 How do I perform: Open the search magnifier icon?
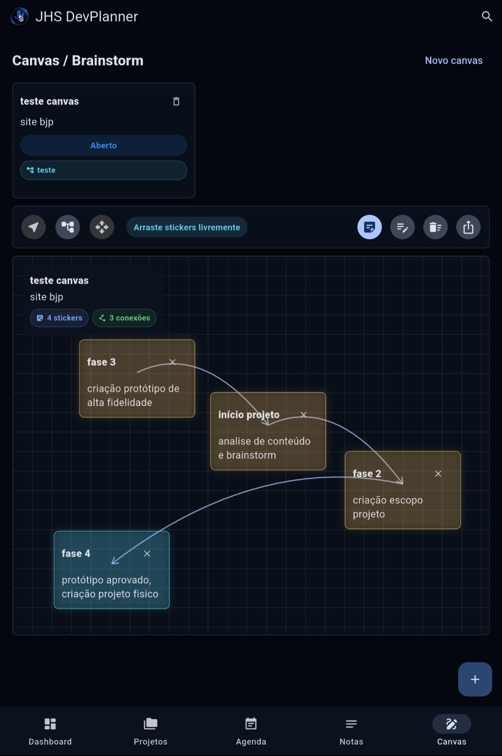[486, 16]
